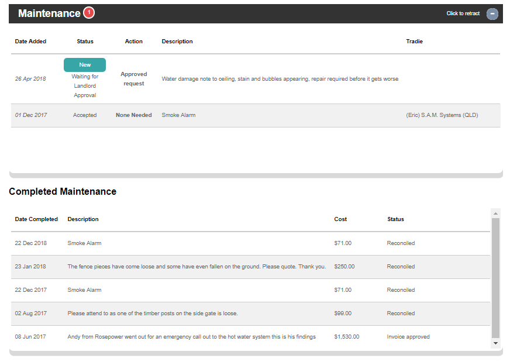Sort by Date Completed column header
Image resolution: width=510 pixels, height=362 pixels.
coord(36,219)
